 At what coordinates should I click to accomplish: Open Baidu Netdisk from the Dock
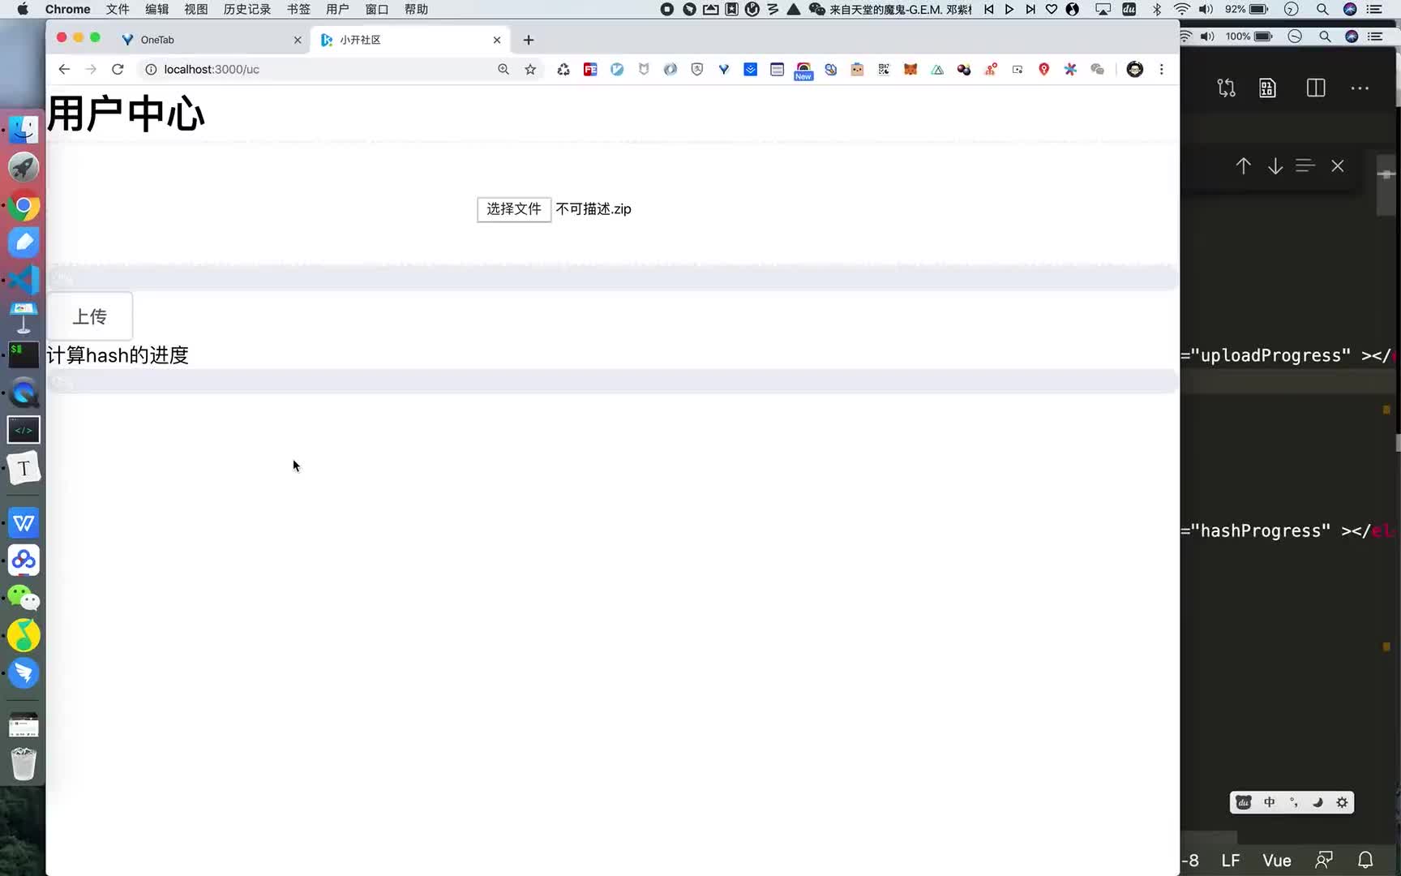coord(24,560)
